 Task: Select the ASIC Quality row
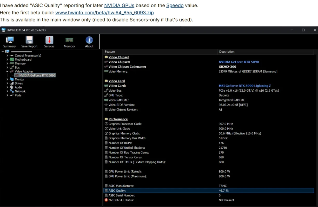[209, 191]
